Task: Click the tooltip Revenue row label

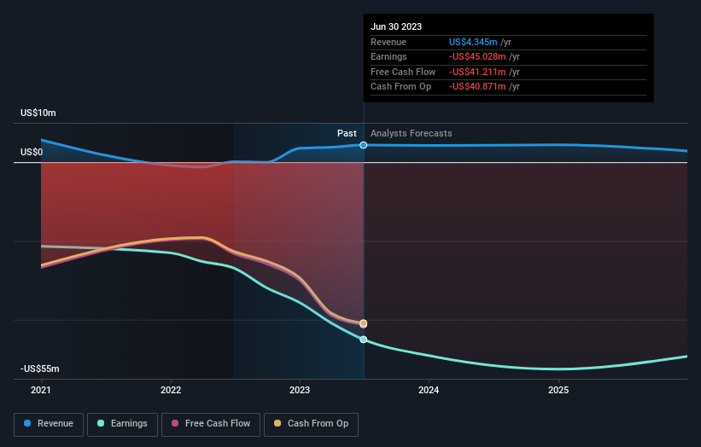Action: [x=388, y=42]
